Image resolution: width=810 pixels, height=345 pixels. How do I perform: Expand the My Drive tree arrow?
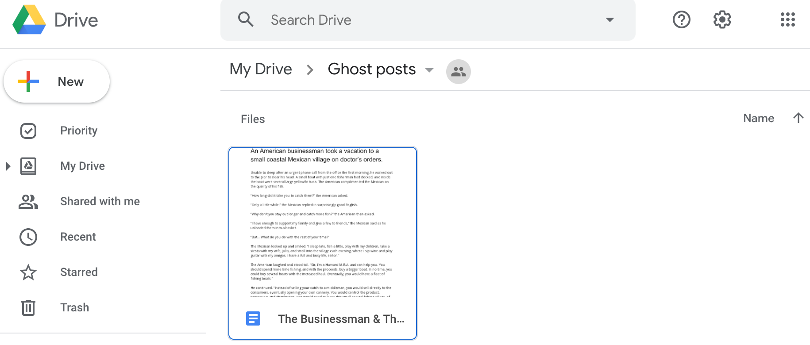coord(8,166)
